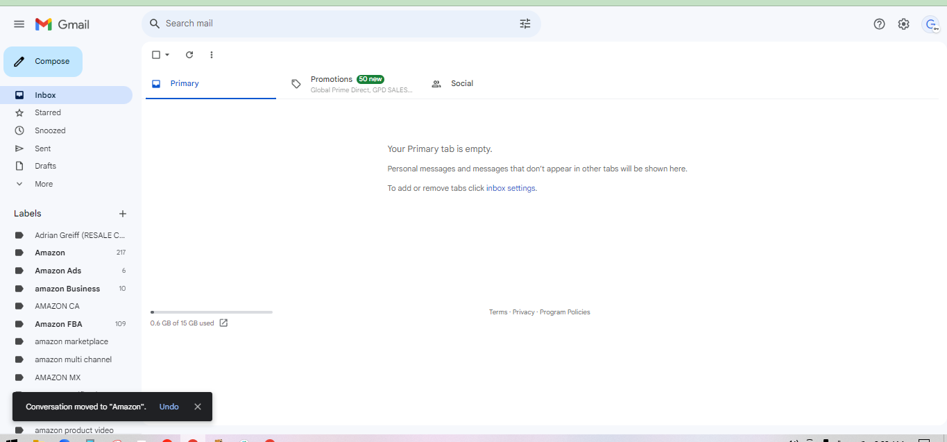Click the search magnifier icon
The width and height of the screenshot is (947, 442).
point(155,24)
